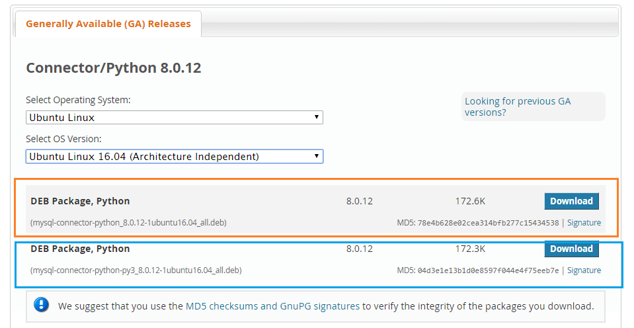Click filename mysql-connector-python-py3_8.0.12-1ubuntu16.04_all.deb

[136, 270]
